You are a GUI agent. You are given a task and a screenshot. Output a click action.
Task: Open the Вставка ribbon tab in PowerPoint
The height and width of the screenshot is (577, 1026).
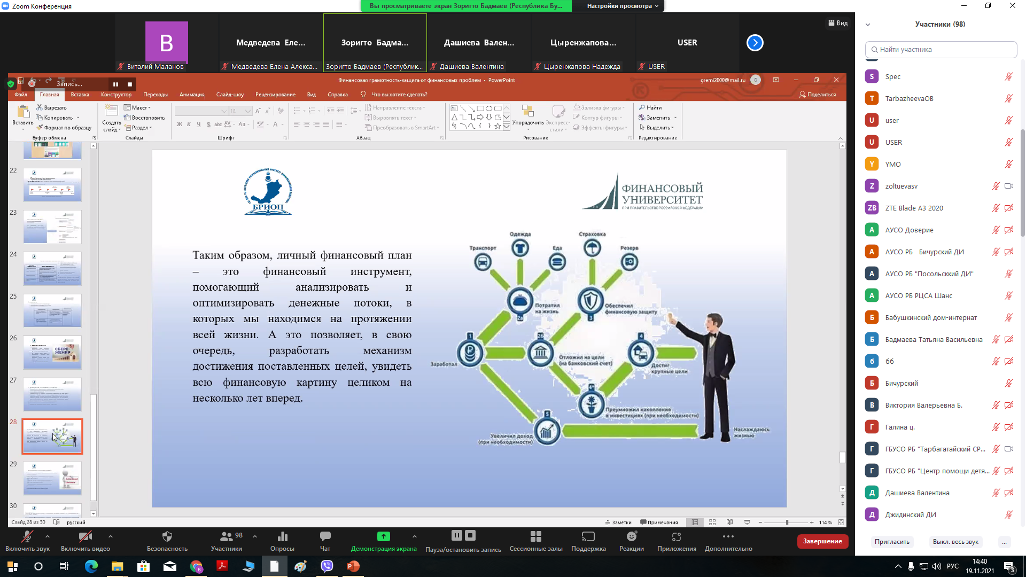pyautogui.click(x=80, y=95)
